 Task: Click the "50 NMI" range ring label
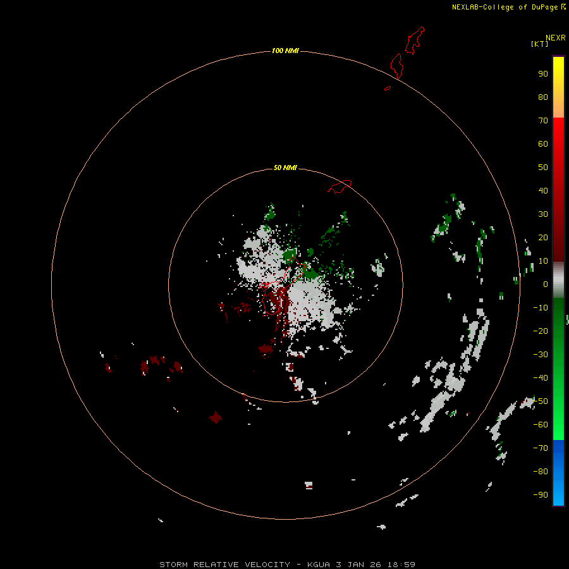click(x=285, y=168)
